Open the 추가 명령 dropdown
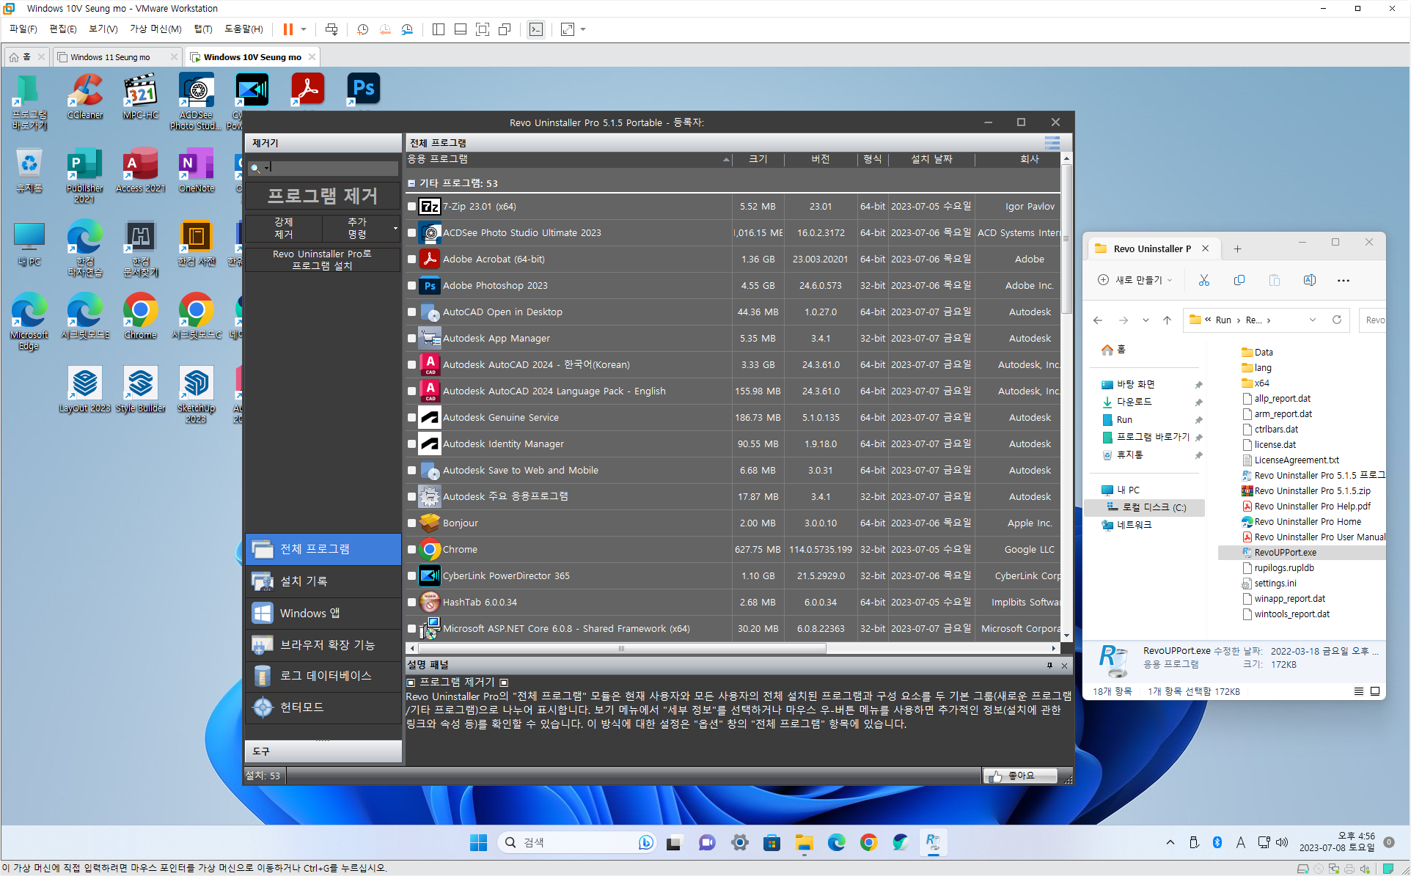The height and width of the screenshot is (876, 1411). pyautogui.click(x=360, y=228)
